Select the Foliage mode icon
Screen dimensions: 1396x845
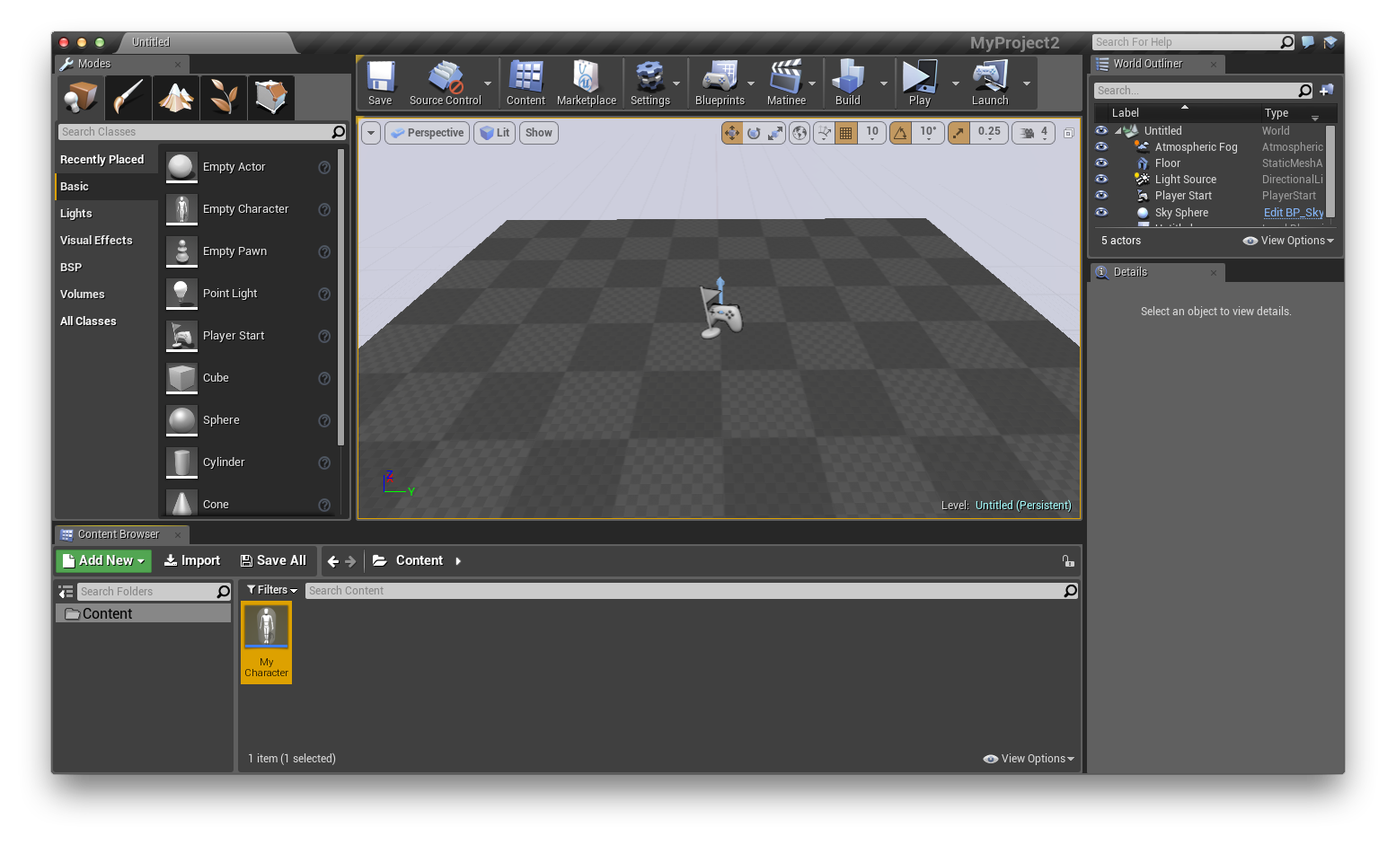click(223, 97)
